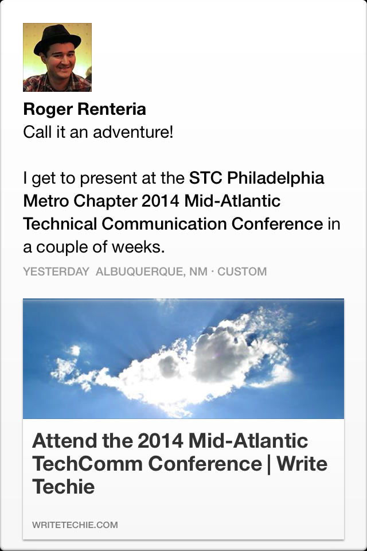
Task: Tap the "CUSTOM" privacy label
Action: 242,271
